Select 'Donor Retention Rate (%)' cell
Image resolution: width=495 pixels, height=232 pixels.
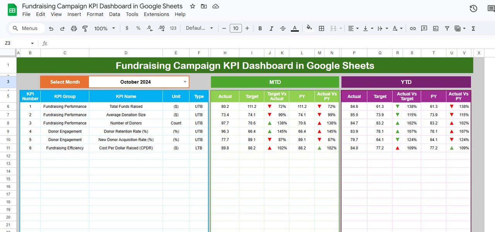[126, 131]
